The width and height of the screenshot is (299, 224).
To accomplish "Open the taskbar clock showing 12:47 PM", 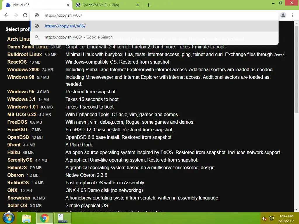I will tap(286, 218).
